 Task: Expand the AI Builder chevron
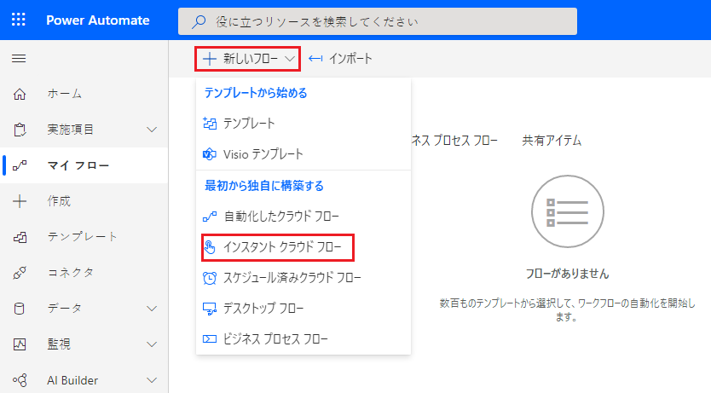pyautogui.click(x=152, y=380)
